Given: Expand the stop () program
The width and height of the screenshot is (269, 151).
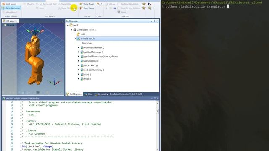Looking at the screenshot, I should [78, 79].
